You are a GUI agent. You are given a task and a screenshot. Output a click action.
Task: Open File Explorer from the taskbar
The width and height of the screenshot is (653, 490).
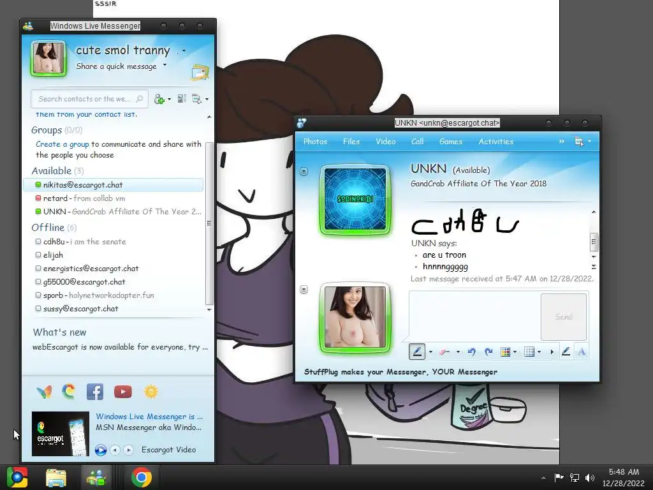click(x=56, y=478)
